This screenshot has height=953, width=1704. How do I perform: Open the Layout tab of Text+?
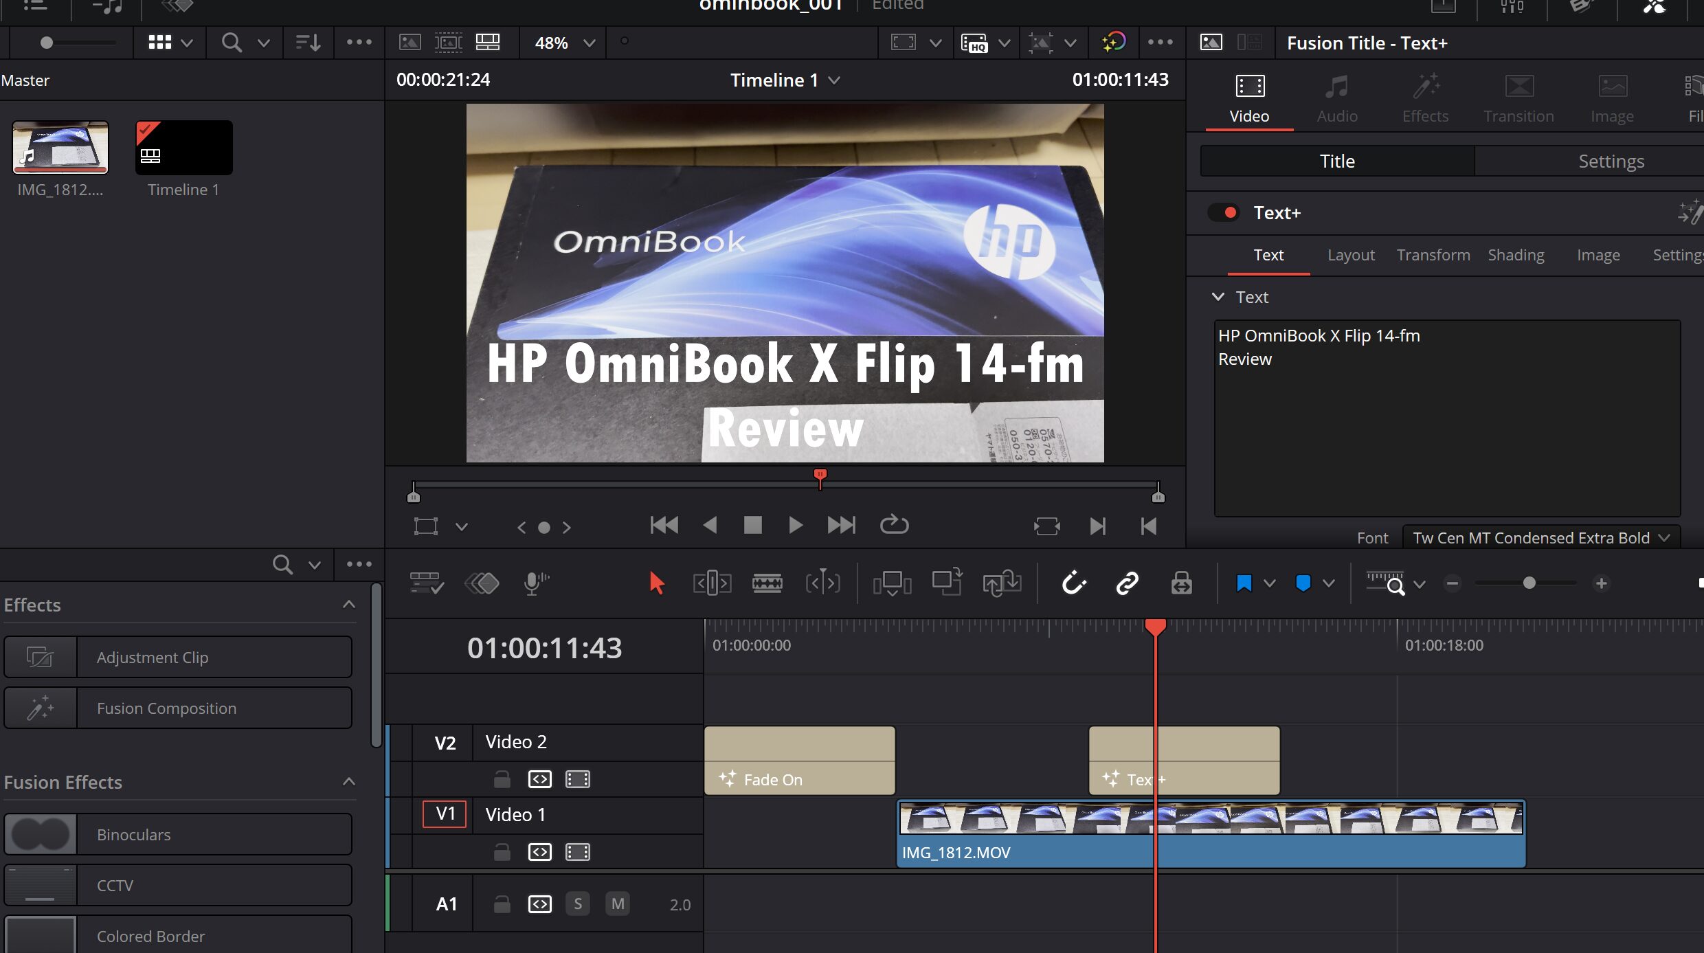pyautogui.click(x=1351, y=255)
